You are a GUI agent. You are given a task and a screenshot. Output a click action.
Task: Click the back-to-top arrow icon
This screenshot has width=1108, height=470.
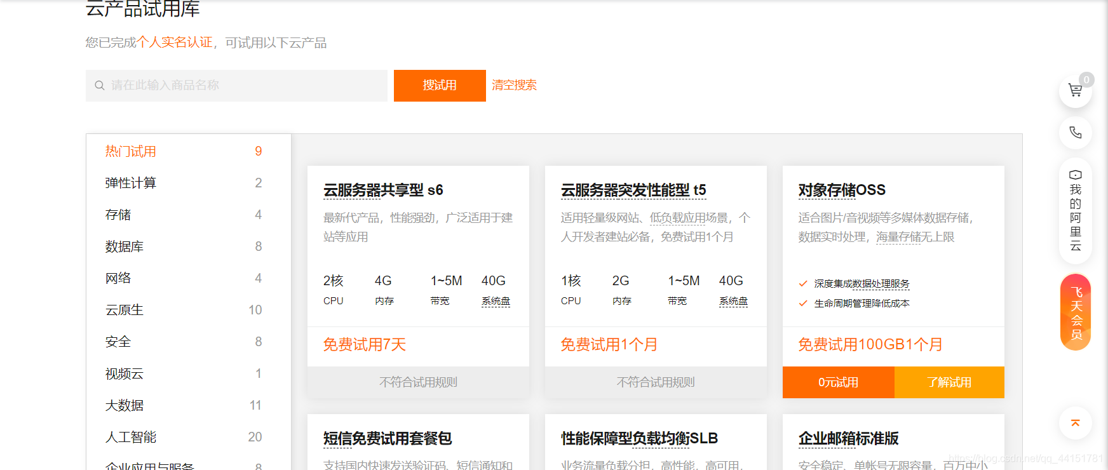(x=1075, y=423)
